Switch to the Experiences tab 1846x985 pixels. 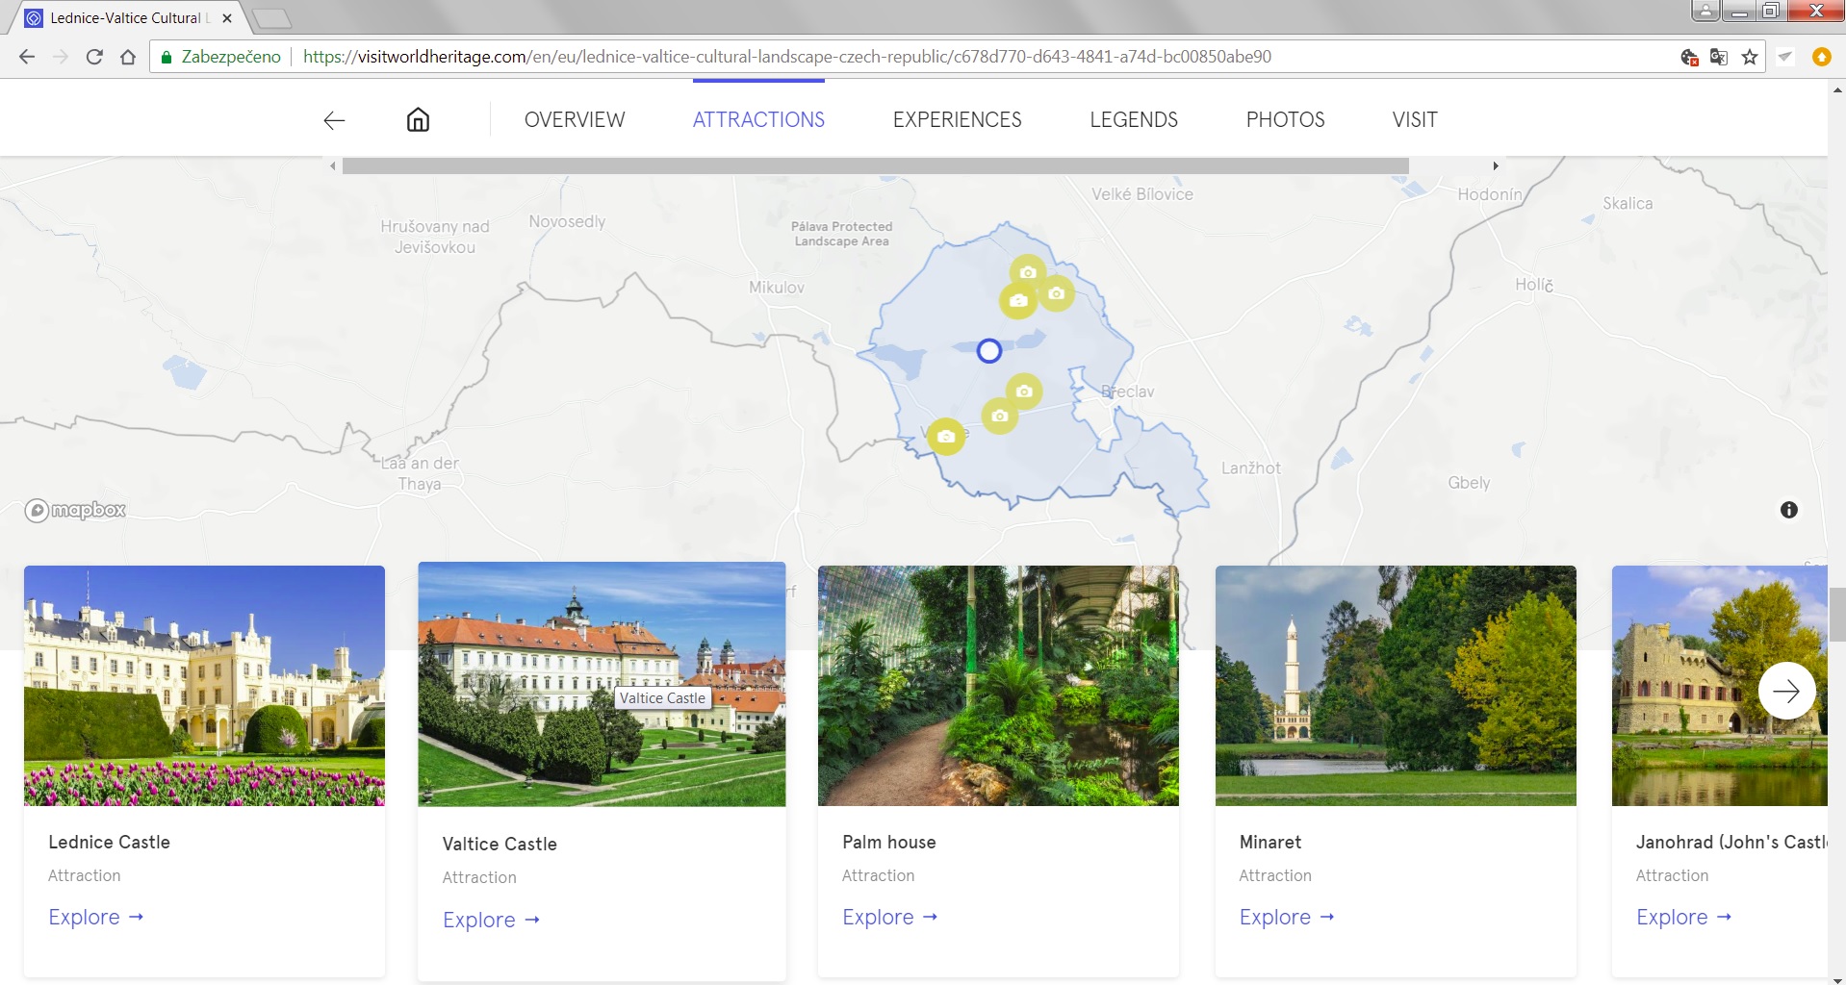[957, 120]
